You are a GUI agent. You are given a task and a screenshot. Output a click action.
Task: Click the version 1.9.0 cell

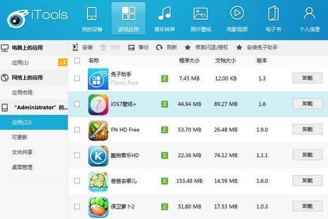tap(262, 130)
